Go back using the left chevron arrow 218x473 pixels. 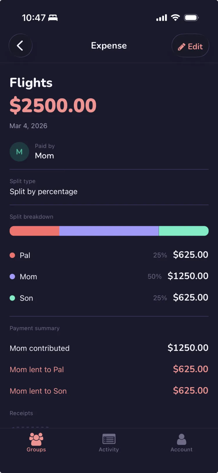(20, 45)
